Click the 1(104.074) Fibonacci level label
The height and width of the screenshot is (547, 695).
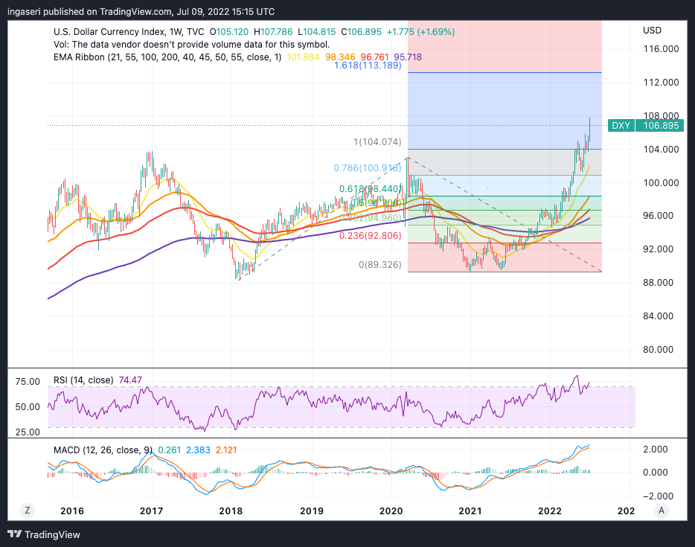tap(377, 142)
